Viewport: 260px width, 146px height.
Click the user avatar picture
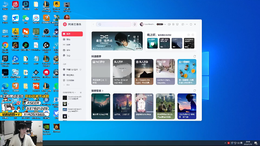142,24
